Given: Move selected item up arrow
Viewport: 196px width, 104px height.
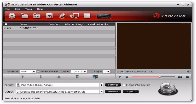Looking at the screenshot, I should pyautogui.click(x=23, y=77).
